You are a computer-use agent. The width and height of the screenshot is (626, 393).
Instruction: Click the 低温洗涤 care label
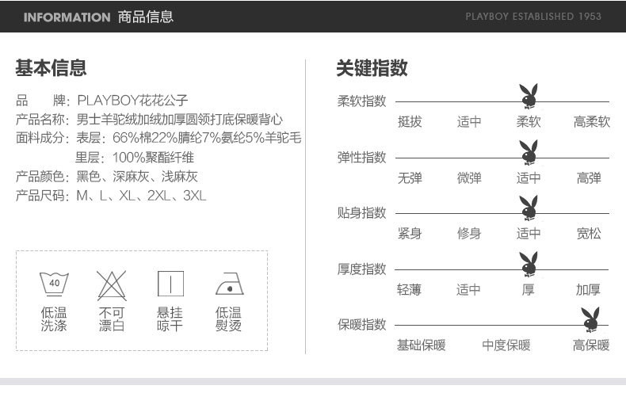54,319
